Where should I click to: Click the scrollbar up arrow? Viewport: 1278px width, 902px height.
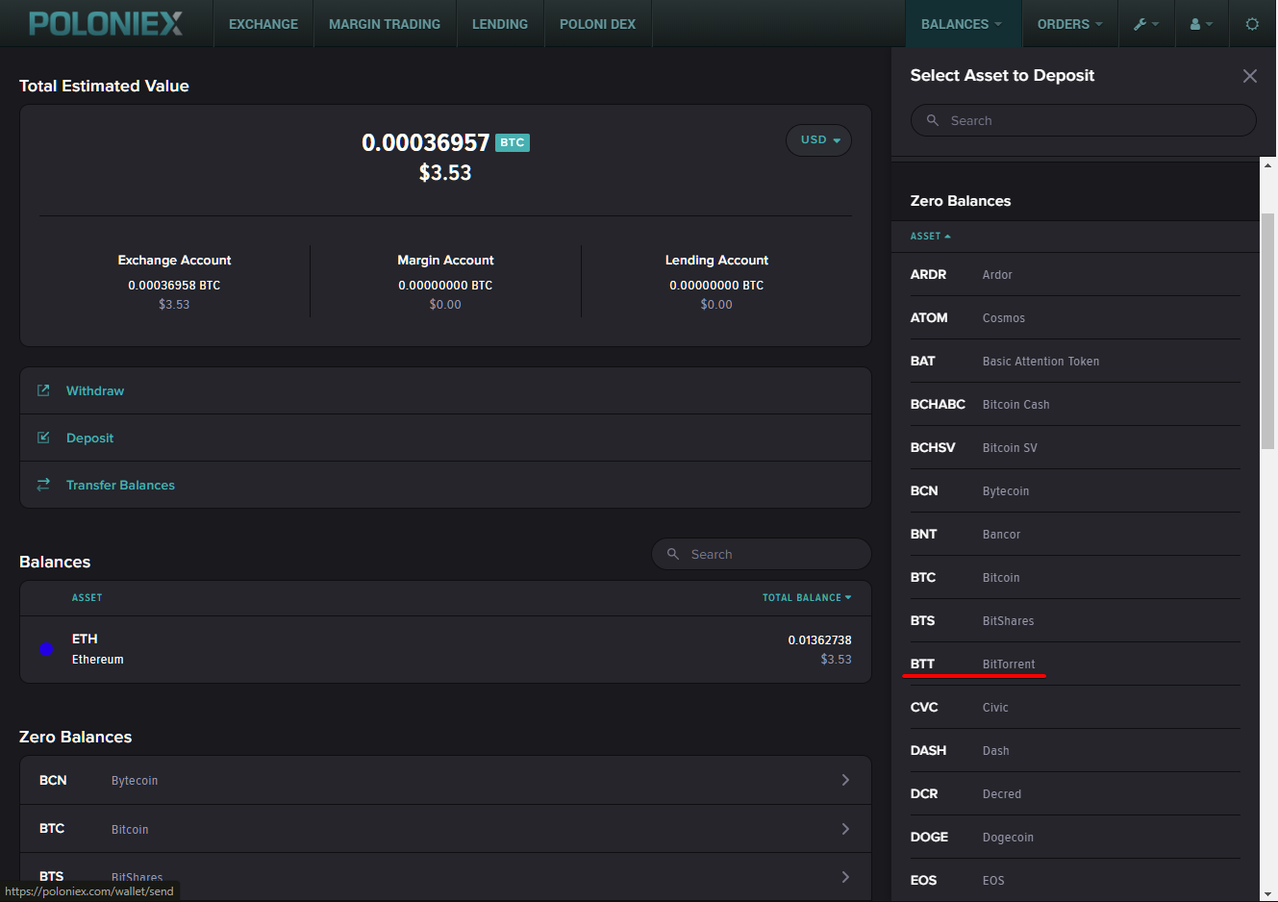tap(1268, 165)
